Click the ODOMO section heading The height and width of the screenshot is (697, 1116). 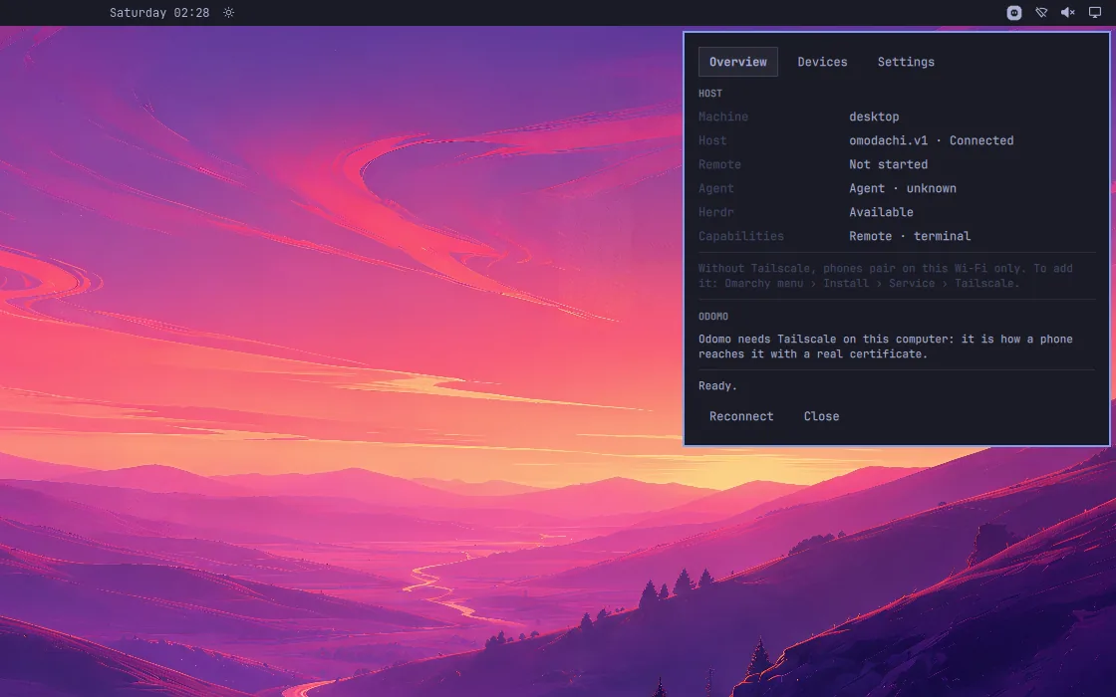[713, 317]
